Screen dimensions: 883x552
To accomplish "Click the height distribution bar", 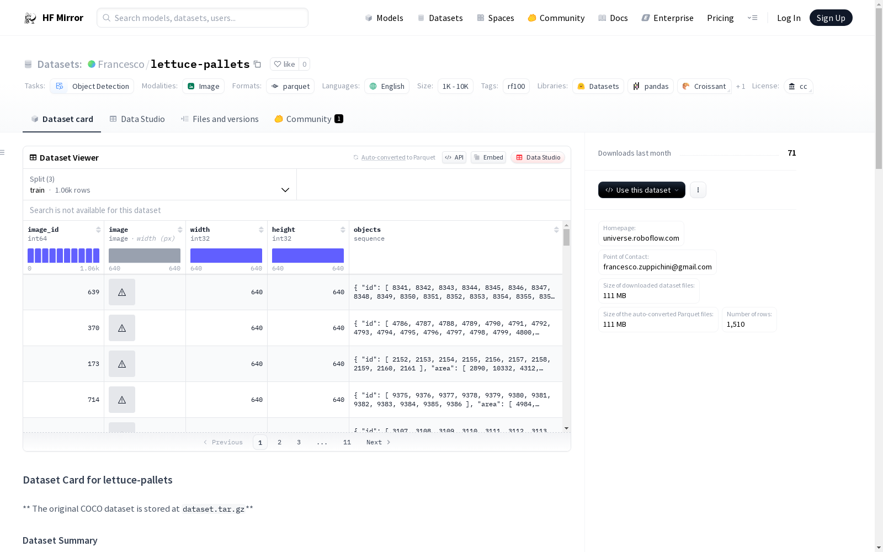I will 308,256.
